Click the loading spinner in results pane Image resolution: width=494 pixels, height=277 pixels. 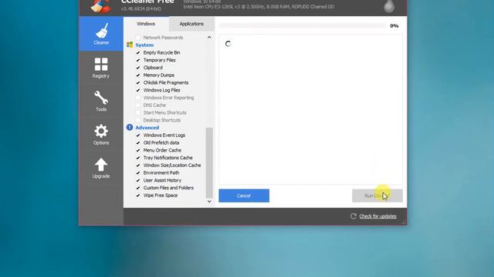228,44
